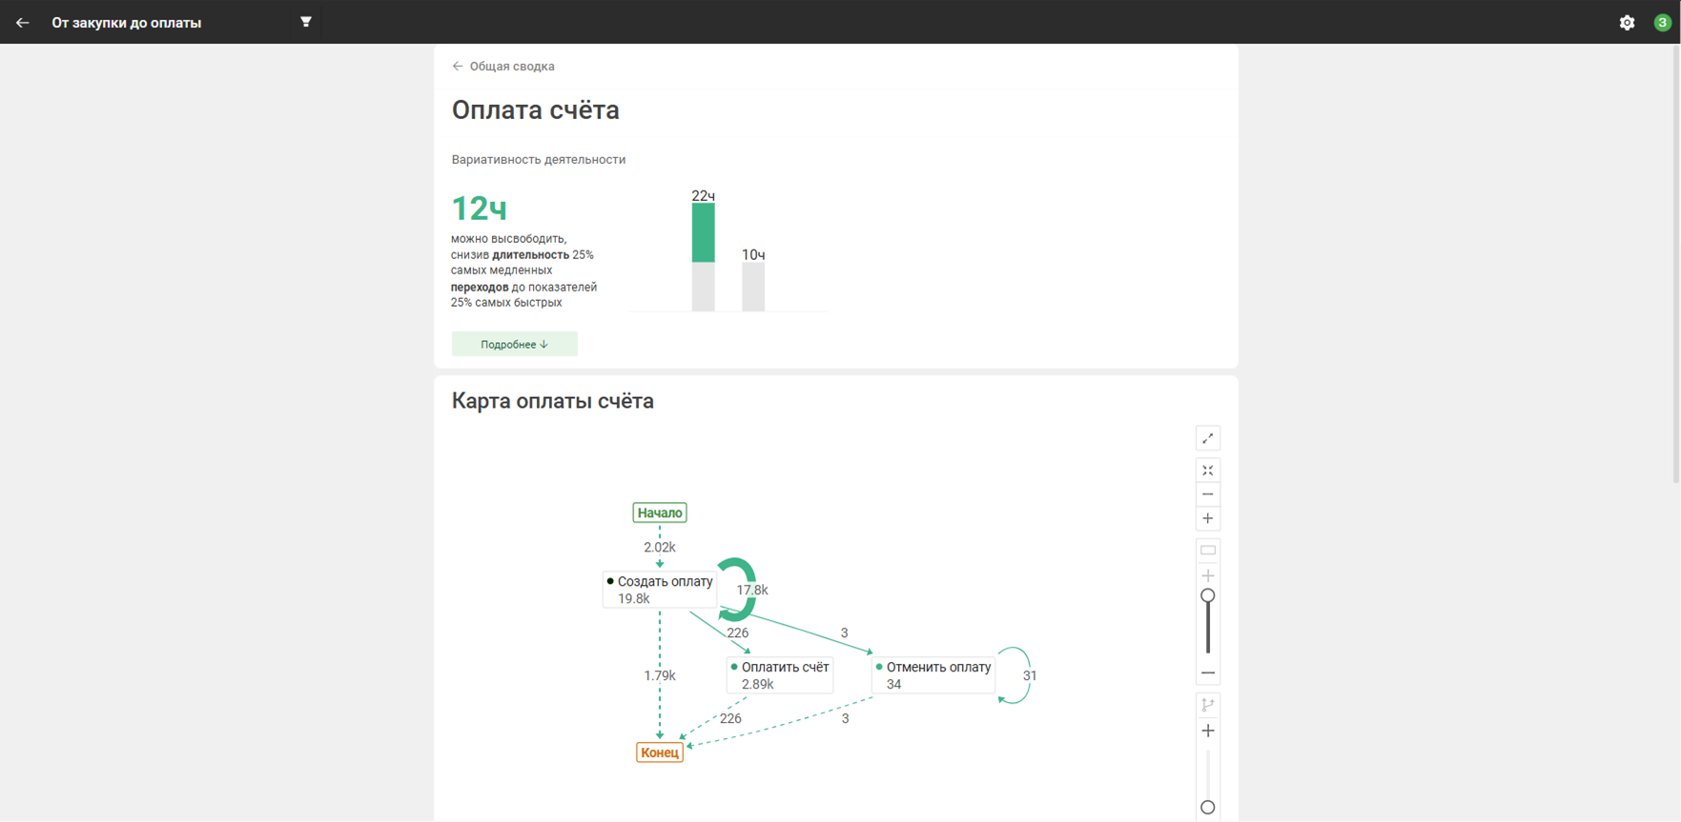Click the activities slider handle

(1207, 596)
